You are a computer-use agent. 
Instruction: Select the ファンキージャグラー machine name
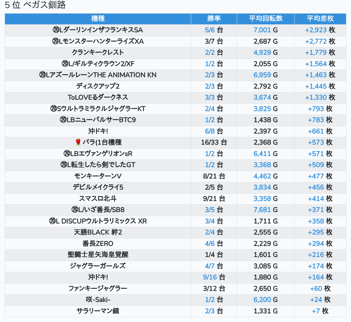coord(98,288)
